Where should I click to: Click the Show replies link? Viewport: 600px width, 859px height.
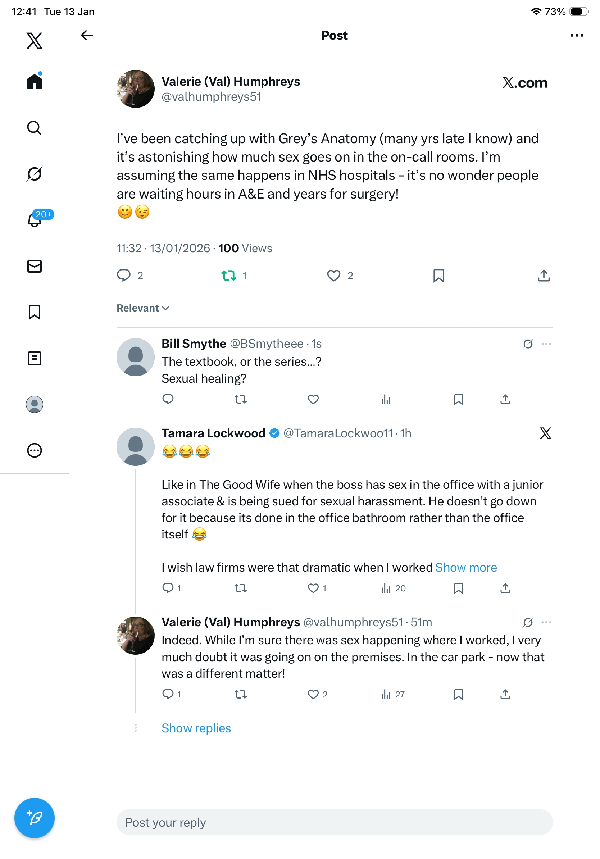(x=196, y=728)
